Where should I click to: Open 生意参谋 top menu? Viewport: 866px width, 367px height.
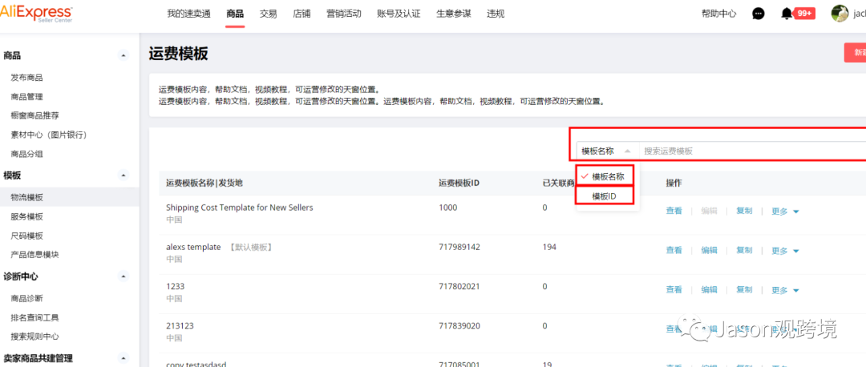pyautogui.click(x=454, y=14)
